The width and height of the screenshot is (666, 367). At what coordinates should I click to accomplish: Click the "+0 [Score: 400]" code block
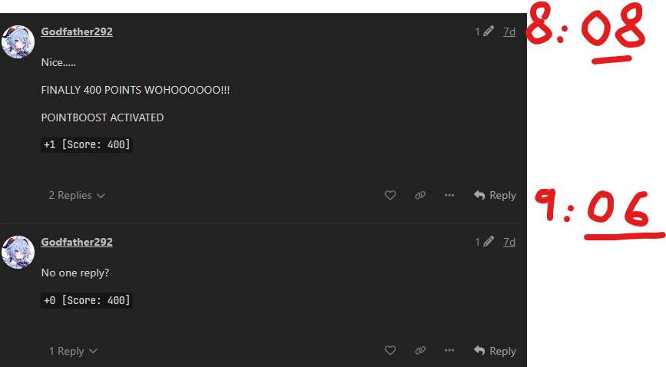pyautogui.click(x=87, y=300)
